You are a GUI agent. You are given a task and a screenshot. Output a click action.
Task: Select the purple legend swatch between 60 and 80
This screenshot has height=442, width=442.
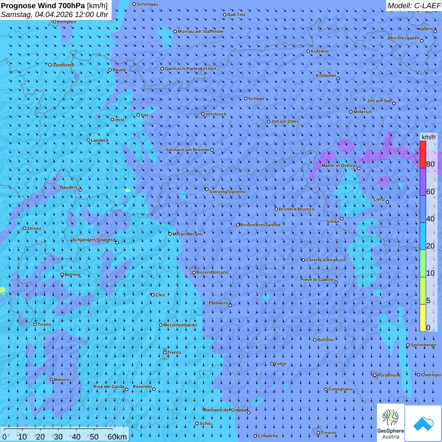tap(423, 182)
